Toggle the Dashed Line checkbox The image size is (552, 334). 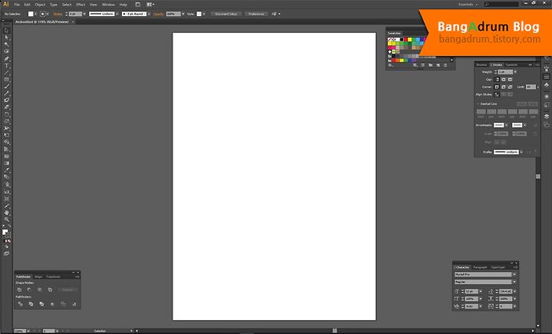tap(478, 104)
